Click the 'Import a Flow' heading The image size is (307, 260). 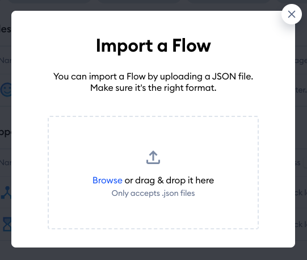click(153, 46)
